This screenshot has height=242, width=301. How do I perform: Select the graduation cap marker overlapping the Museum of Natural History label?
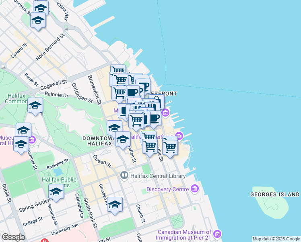click(21, 144)
